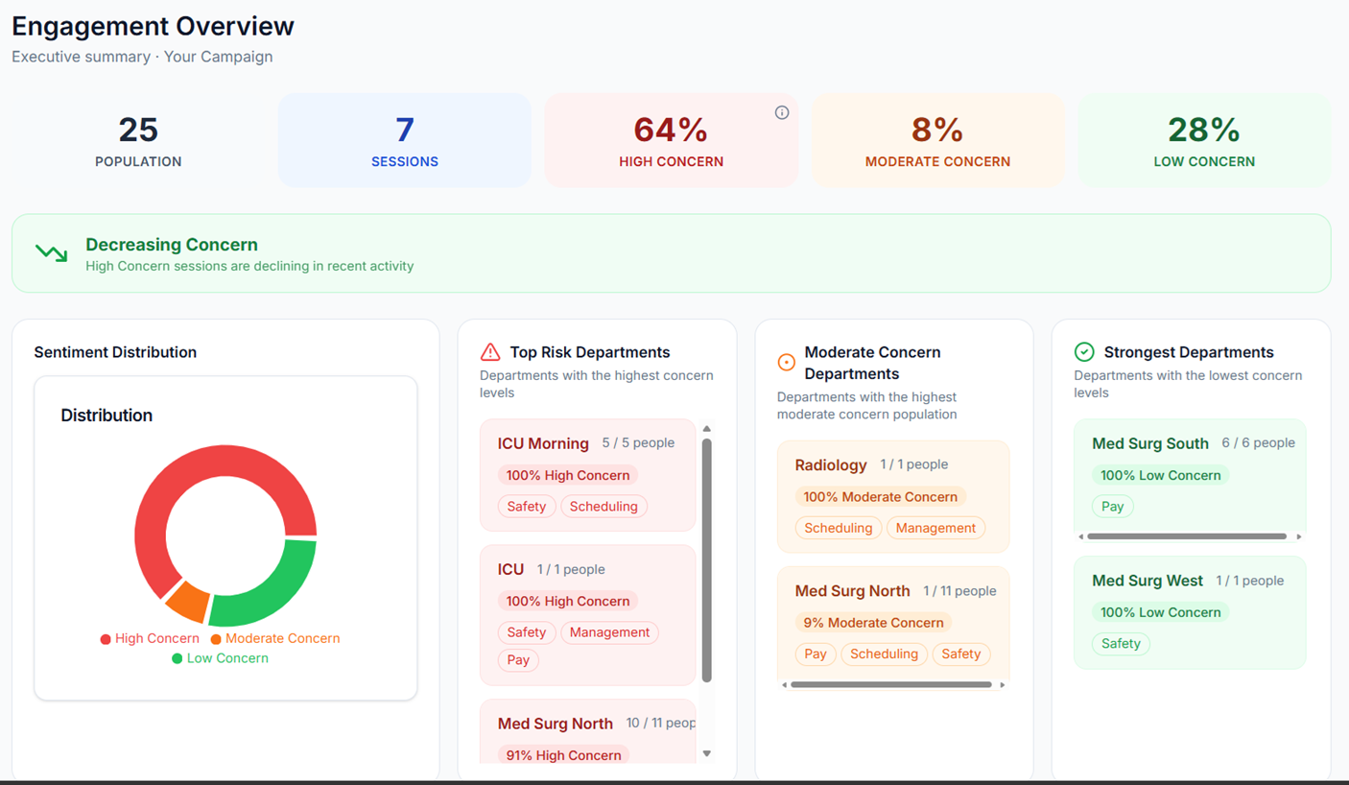Select the 28% Low Concern card

pos(1204,140)
